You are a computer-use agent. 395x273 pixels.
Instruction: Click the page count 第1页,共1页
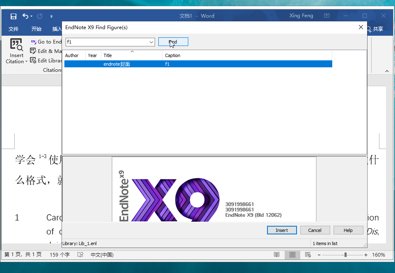[x=23, y=255]
